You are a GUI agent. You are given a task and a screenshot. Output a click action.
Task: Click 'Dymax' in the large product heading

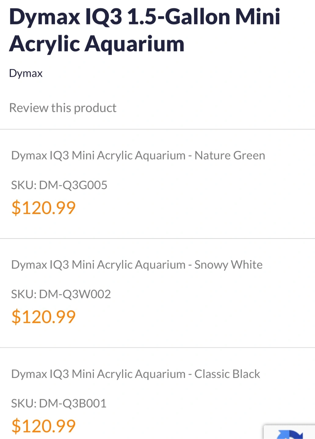coord(45,17)
